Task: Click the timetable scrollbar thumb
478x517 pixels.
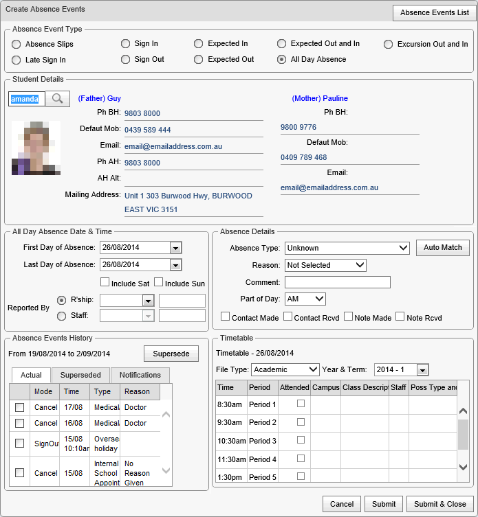Action: (463, 435)
